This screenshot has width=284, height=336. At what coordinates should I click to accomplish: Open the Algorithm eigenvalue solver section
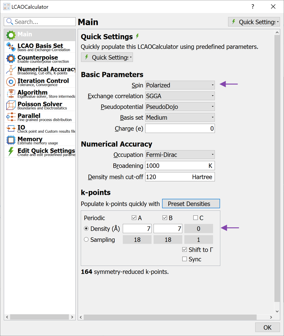click(40, 94)
